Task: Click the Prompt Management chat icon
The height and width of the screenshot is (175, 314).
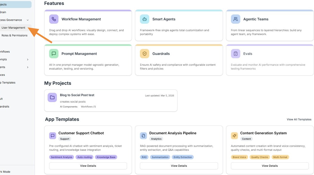Action: 54,54
